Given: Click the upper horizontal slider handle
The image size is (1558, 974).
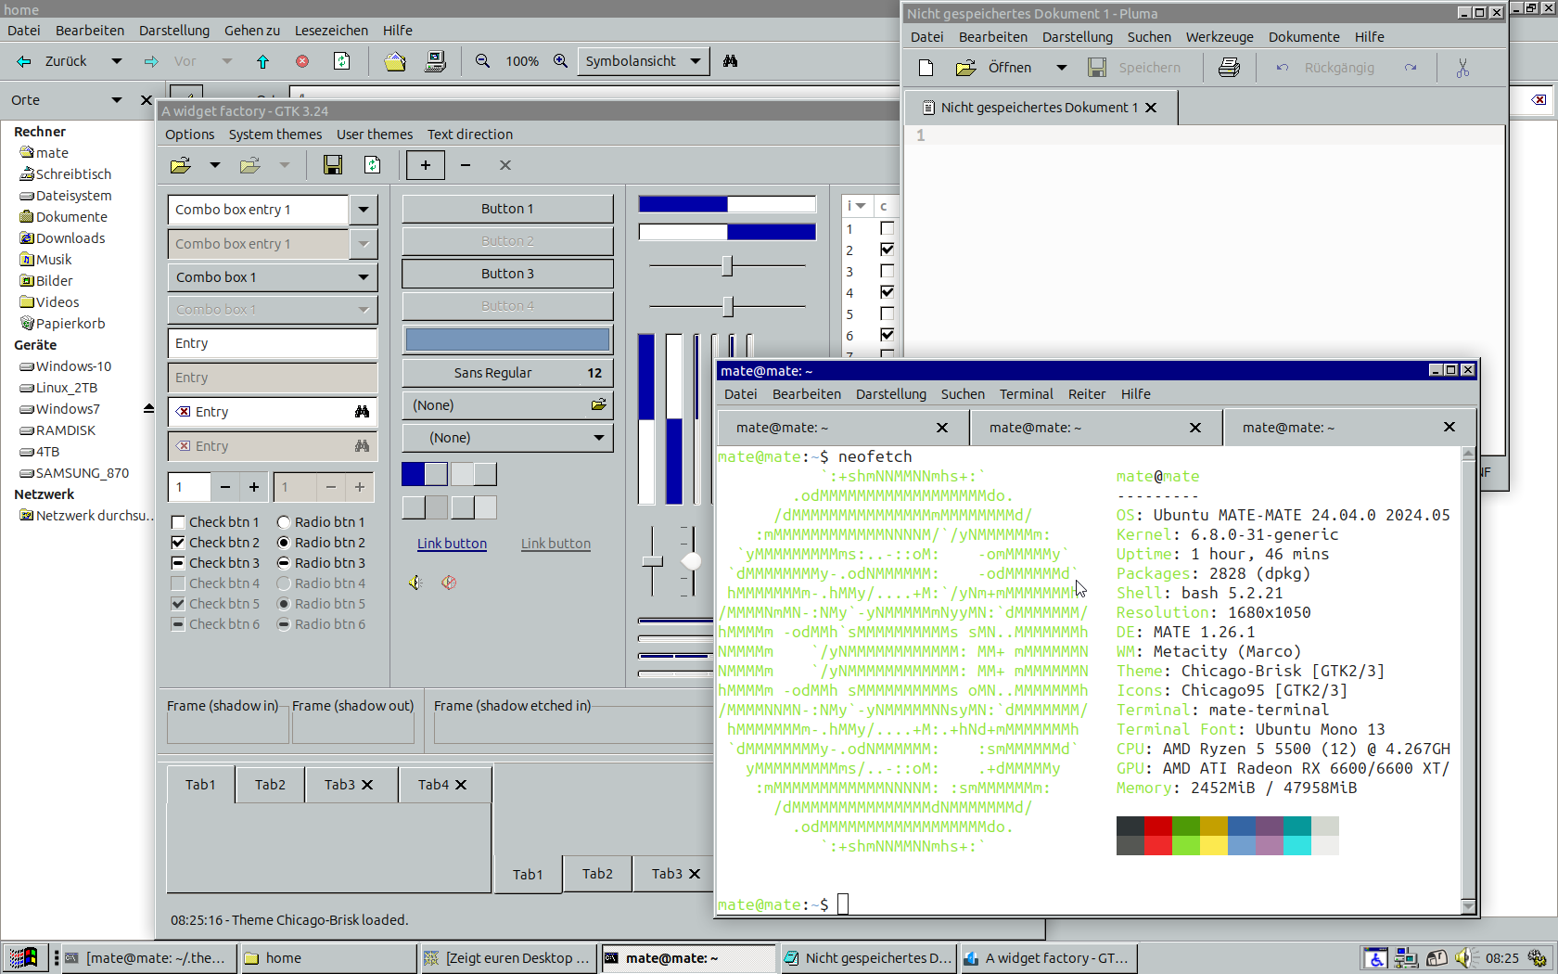Looking at the screenshot, I should click(x=728, y=266).
